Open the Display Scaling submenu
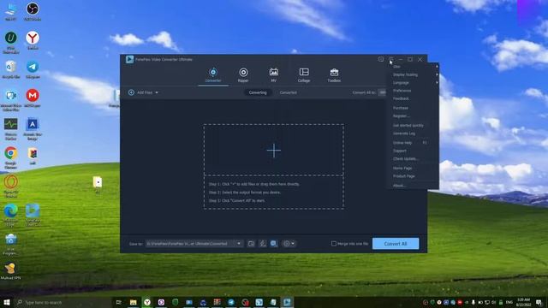This screenshot has height=308, width=548. pos(413,74)
